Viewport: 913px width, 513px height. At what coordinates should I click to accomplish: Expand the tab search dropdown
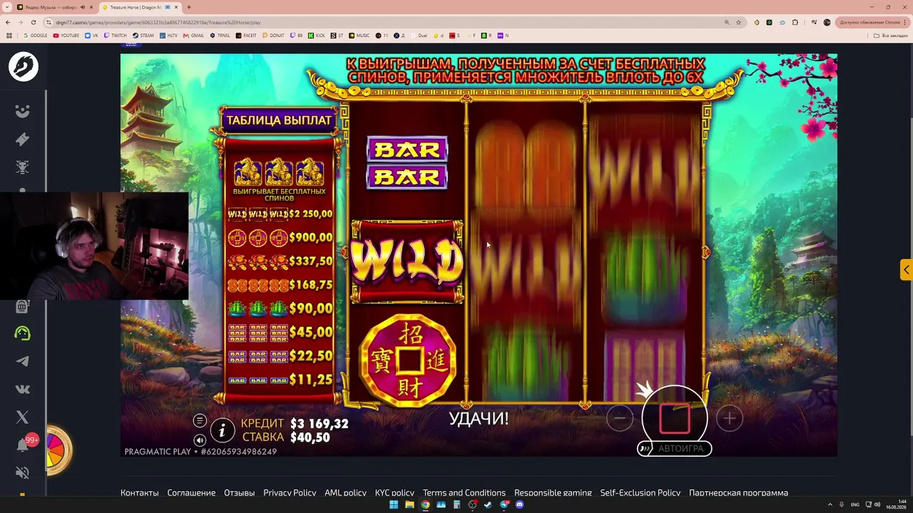(6, 7)
